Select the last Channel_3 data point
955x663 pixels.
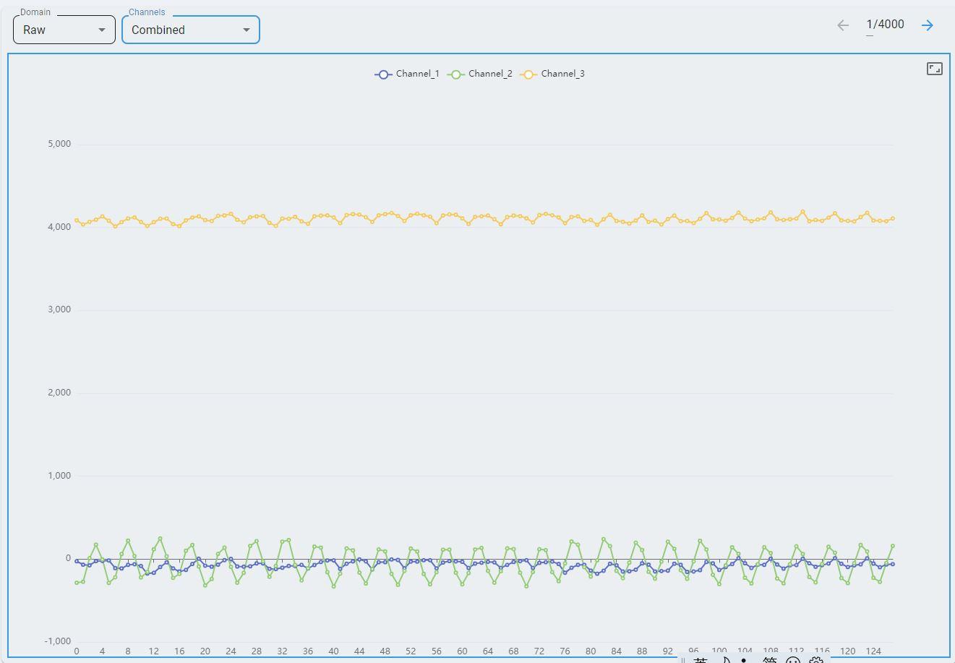(x=893, y=218)
